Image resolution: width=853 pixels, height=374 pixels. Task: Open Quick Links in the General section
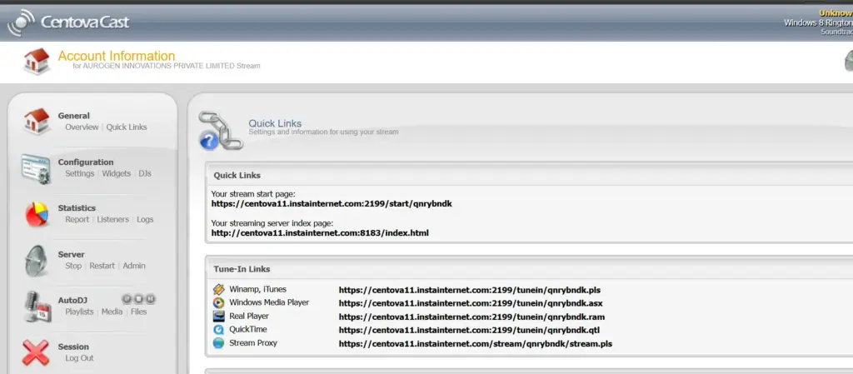click(127, 127)
